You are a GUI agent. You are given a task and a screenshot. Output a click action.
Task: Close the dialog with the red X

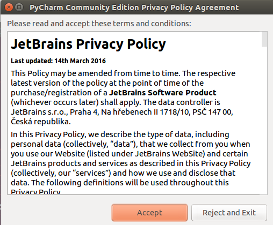[9, 7]
